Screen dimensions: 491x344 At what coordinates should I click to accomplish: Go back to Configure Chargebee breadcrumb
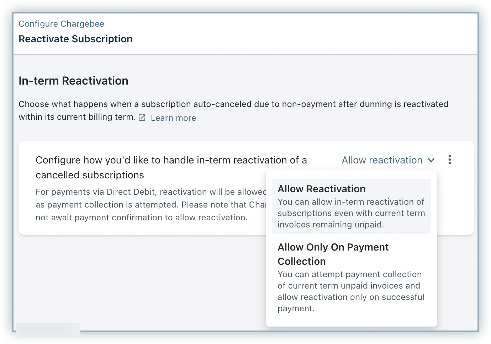(x=61, y=24)
